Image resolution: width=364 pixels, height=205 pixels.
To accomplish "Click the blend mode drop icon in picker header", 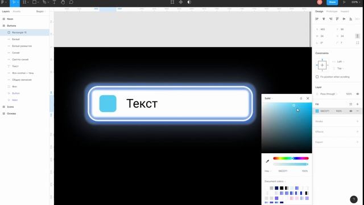I will [x=301, y=99].
